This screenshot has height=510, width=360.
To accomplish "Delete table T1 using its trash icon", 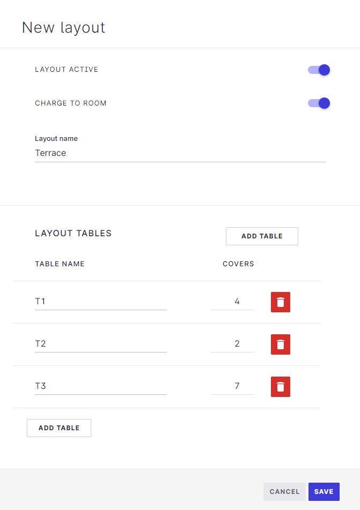I will point(280,302).
